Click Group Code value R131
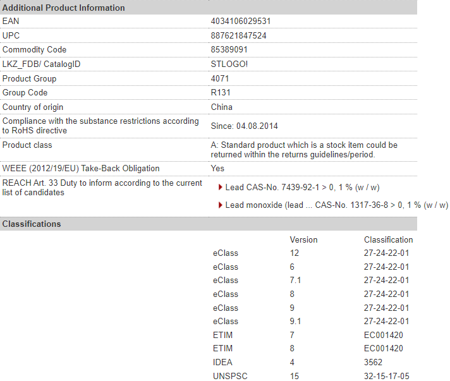Viewport: 450px width, 381px height. (221, 93)
